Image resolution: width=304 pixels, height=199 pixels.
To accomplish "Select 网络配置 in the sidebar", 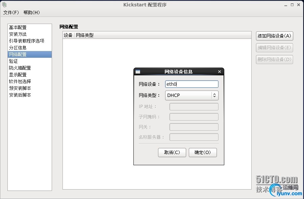I will point(30,54).
